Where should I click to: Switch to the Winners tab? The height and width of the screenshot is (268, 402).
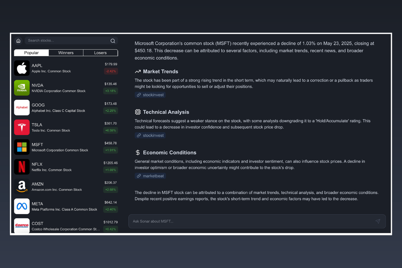coord(66,53)
